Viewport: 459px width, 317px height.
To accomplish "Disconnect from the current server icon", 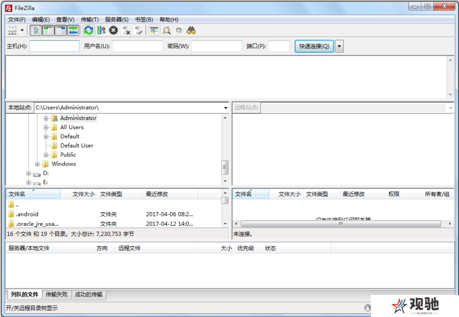I will point(126,30).
